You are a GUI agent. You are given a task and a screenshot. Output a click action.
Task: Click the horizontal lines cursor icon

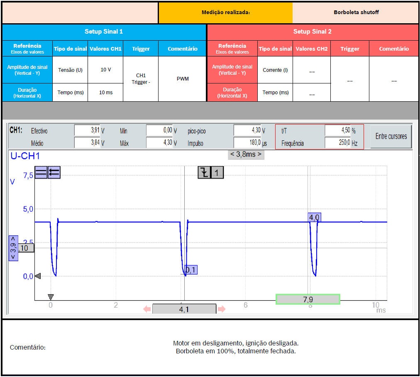(x=41, y=172)
